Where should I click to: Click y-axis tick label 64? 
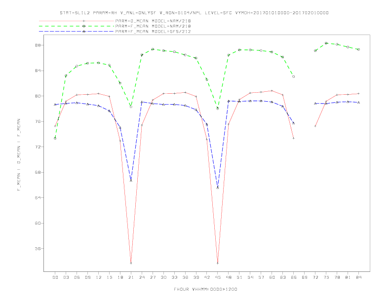[38, 197]
